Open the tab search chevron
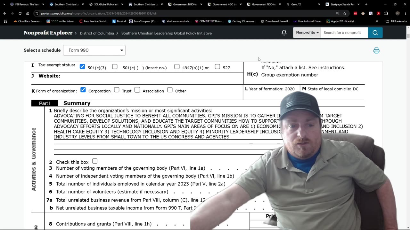410x230 pixels. coord(4,4)
